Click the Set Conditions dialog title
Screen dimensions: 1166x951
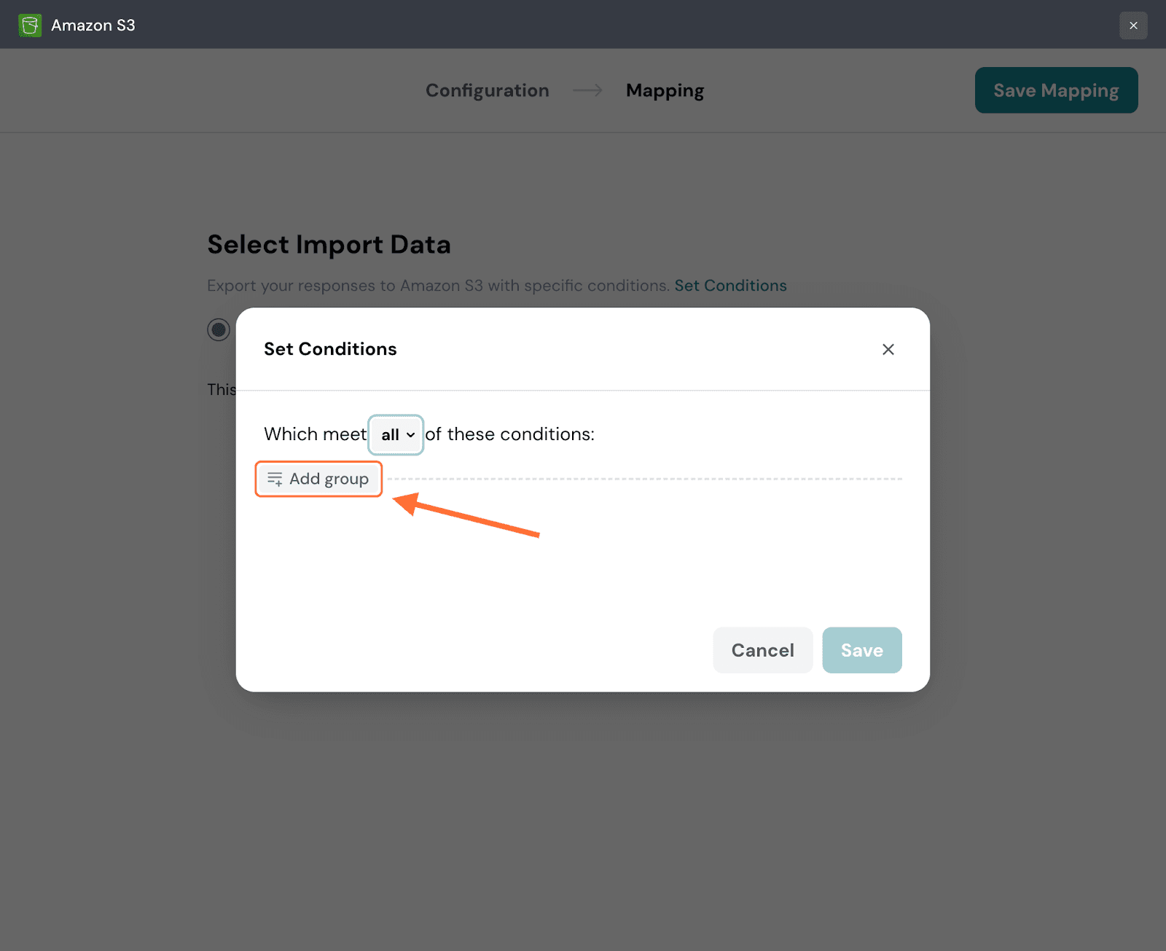pos(330,349)
